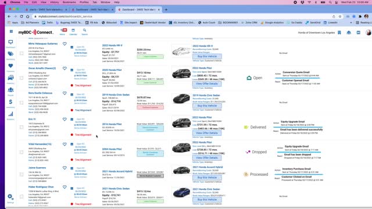Select checkbox for Eric Yi
This screenshot has width=372, height=209.
pos(22,127)
